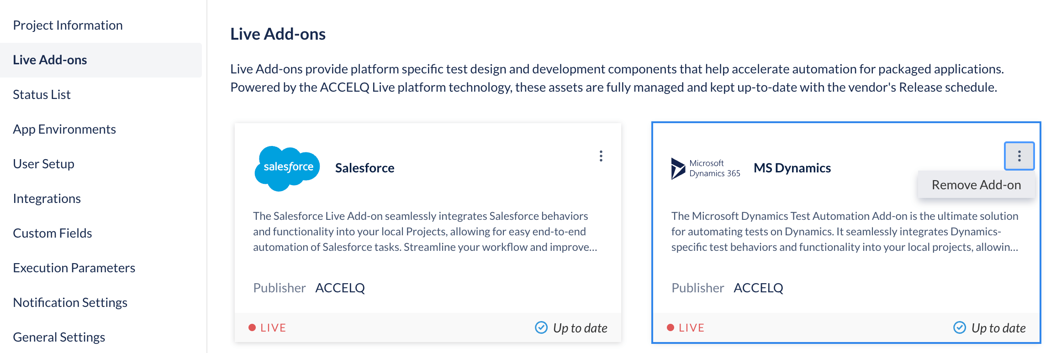Navigate to User Setup
Image resolution: width=1056 pixels, height=353 pixels.
click(43, 164)
